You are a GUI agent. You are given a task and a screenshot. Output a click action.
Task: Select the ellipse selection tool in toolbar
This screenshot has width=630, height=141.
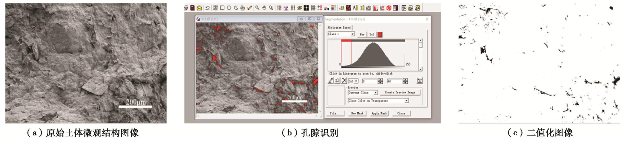click(229, 8)
